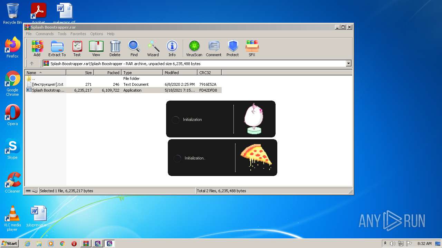Sort by the CRC32 column header
The image size is (442, 248).
pos(210,73)
